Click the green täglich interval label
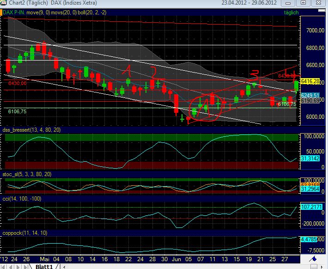The image size is (328, 269). [291, 12]
